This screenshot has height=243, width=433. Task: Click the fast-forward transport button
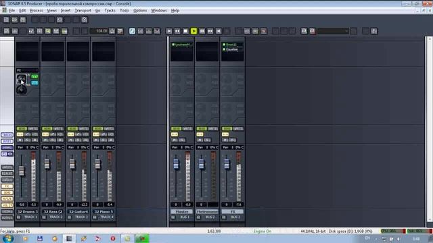210,31
